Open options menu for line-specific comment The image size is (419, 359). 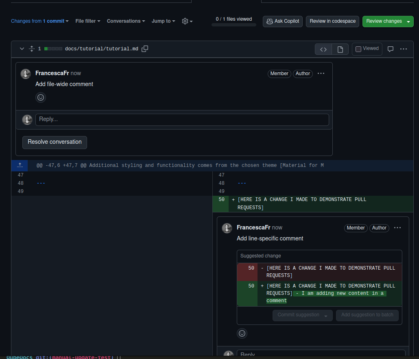point(397,228)
